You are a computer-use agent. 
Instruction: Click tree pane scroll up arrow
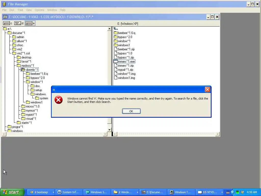click(109, 29)
